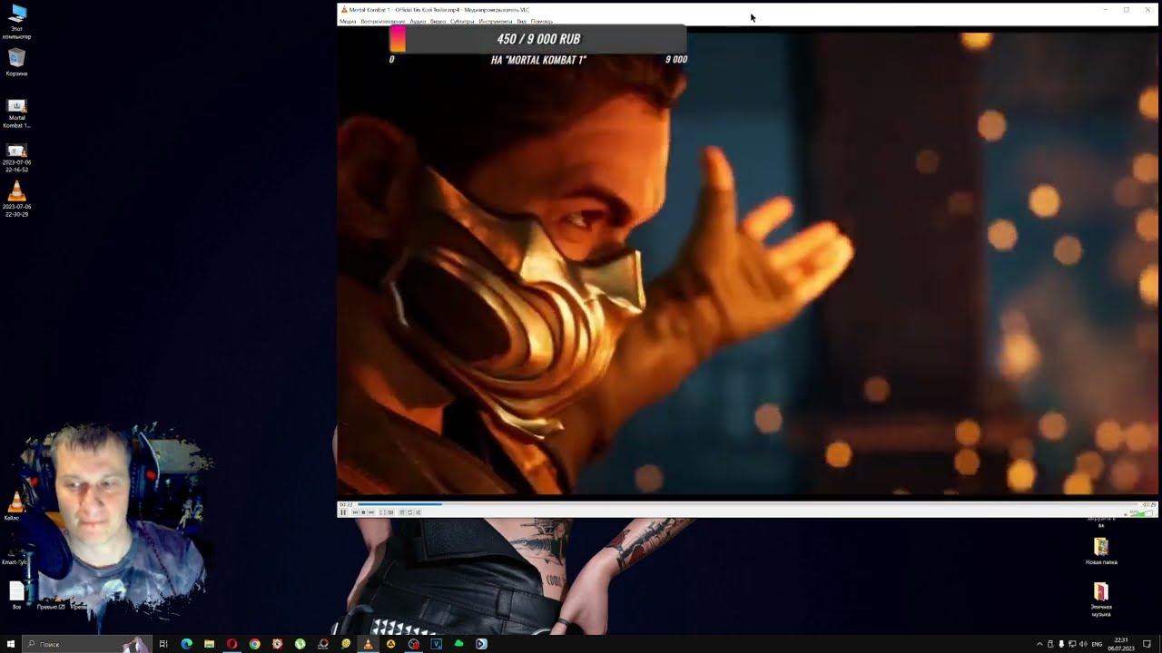
Task: Select the Mortal Kombat 1 desktop file
Action: pyautogui.click(x=16, y=113)
